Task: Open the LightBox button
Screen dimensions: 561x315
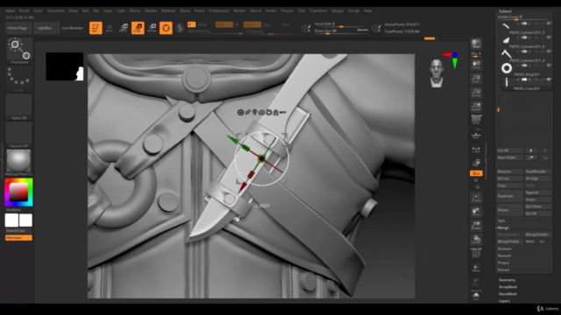Action: click(x=45, y=28)
